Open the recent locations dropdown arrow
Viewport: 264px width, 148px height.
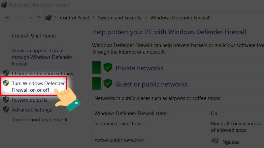pyautogui.click(x=30, y=18)
